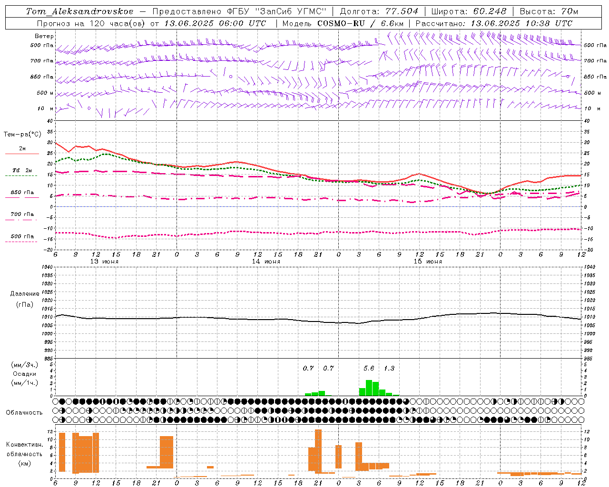The width and height of the screenshot is (609, 487).
Task: Click the tallest orange convective cloud bar
Action: coord(318,451)
